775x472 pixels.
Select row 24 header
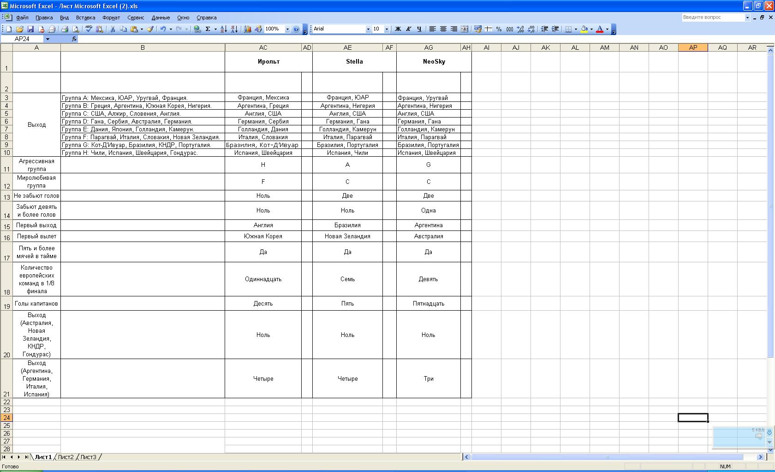[x=6, y=418]
